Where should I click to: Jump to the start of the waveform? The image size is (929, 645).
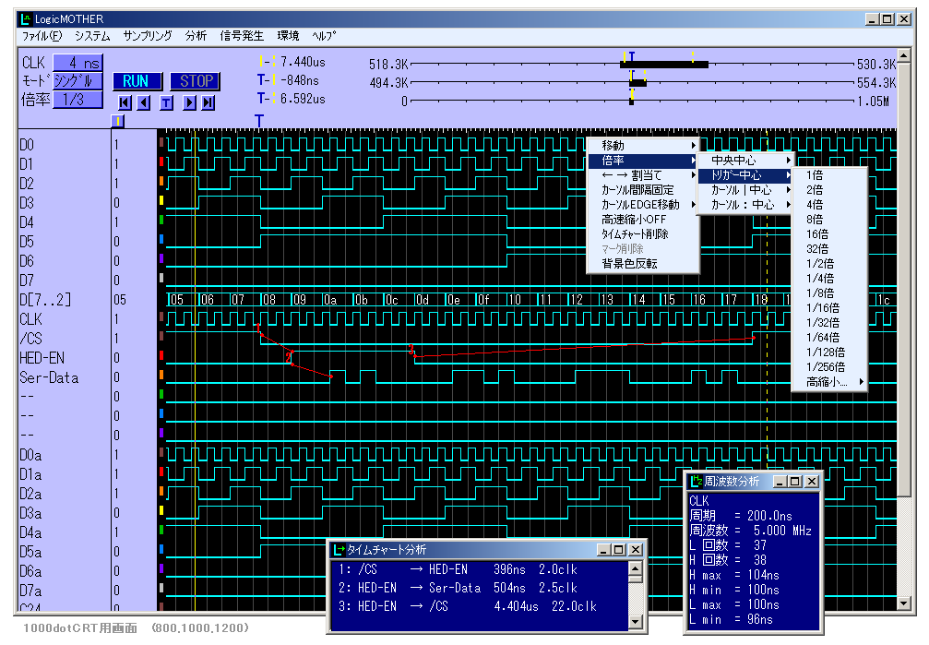pos(125,102)
